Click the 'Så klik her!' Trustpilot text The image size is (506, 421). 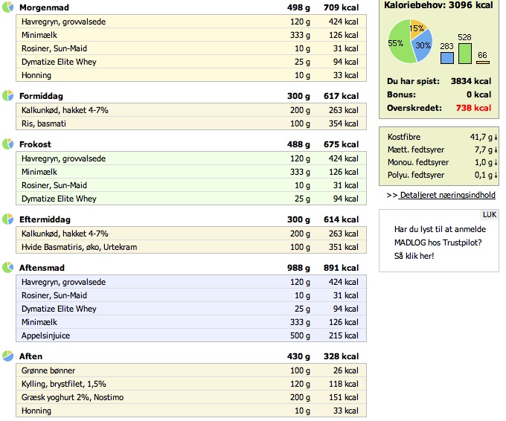(x=414, y=256)
